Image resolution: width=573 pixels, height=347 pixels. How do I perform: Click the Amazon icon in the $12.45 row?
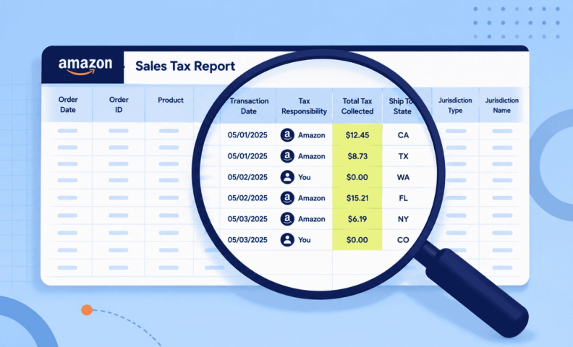[287, 135]
